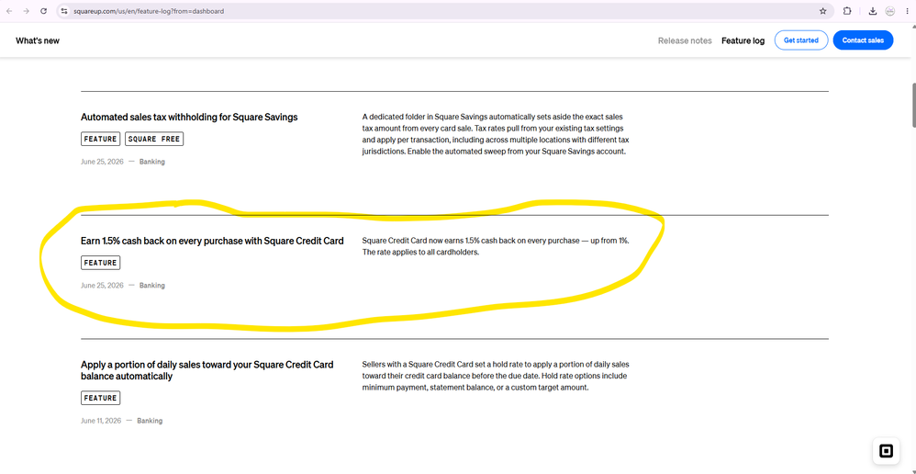Click Banking category under Automated sales tax
Viewport: 916px width, 474px height.
(x=151, y=162)
